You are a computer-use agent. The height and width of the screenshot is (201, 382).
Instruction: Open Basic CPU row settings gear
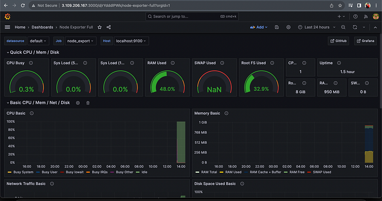click(77, 103)
